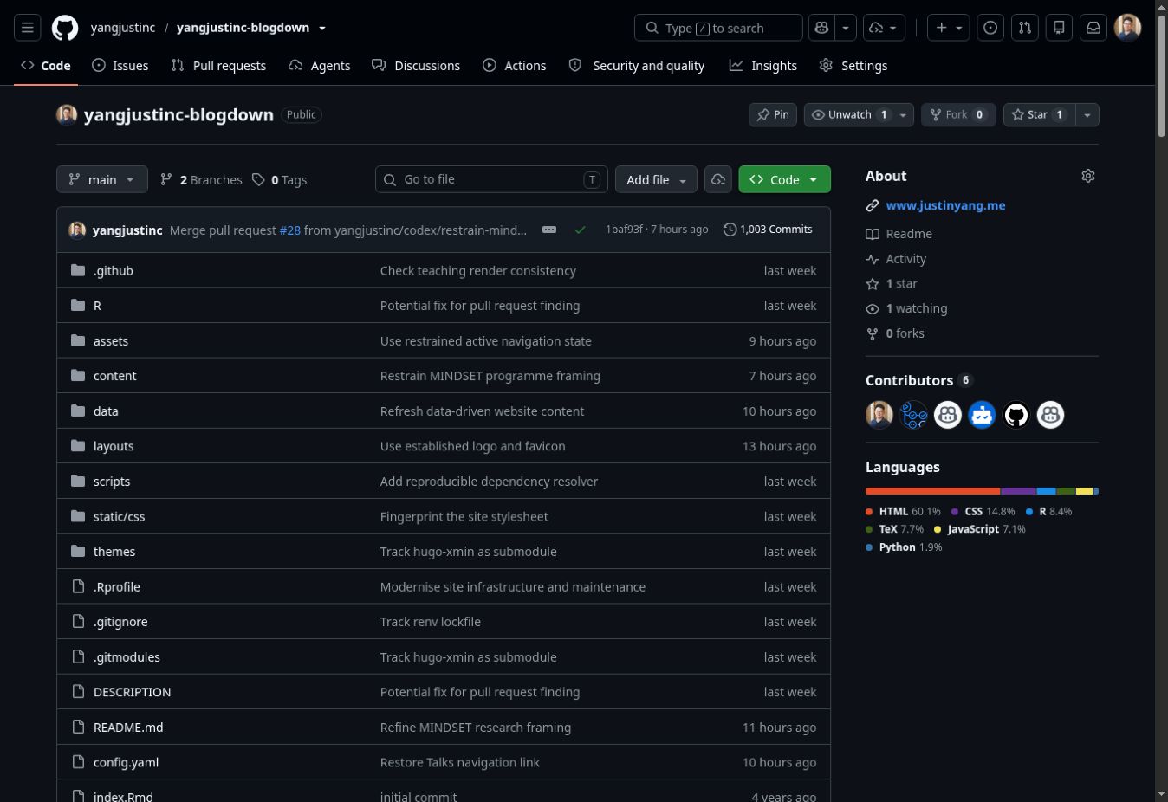Image resolution: width=1168 pixels, height=802 pixels.
Task: Expand the commit message ellipsis
Action: (x=549, y=230)
